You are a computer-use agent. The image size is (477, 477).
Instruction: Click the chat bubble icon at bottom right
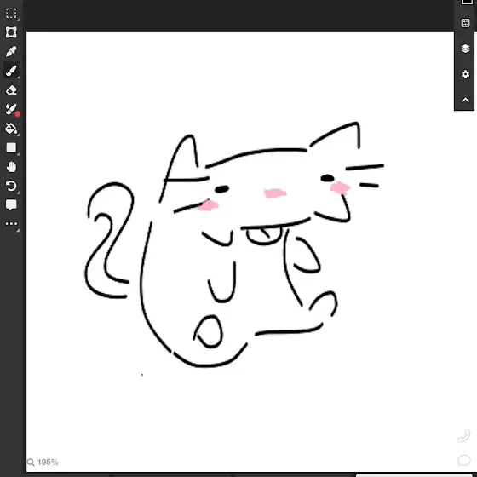(x=464, y=460)
